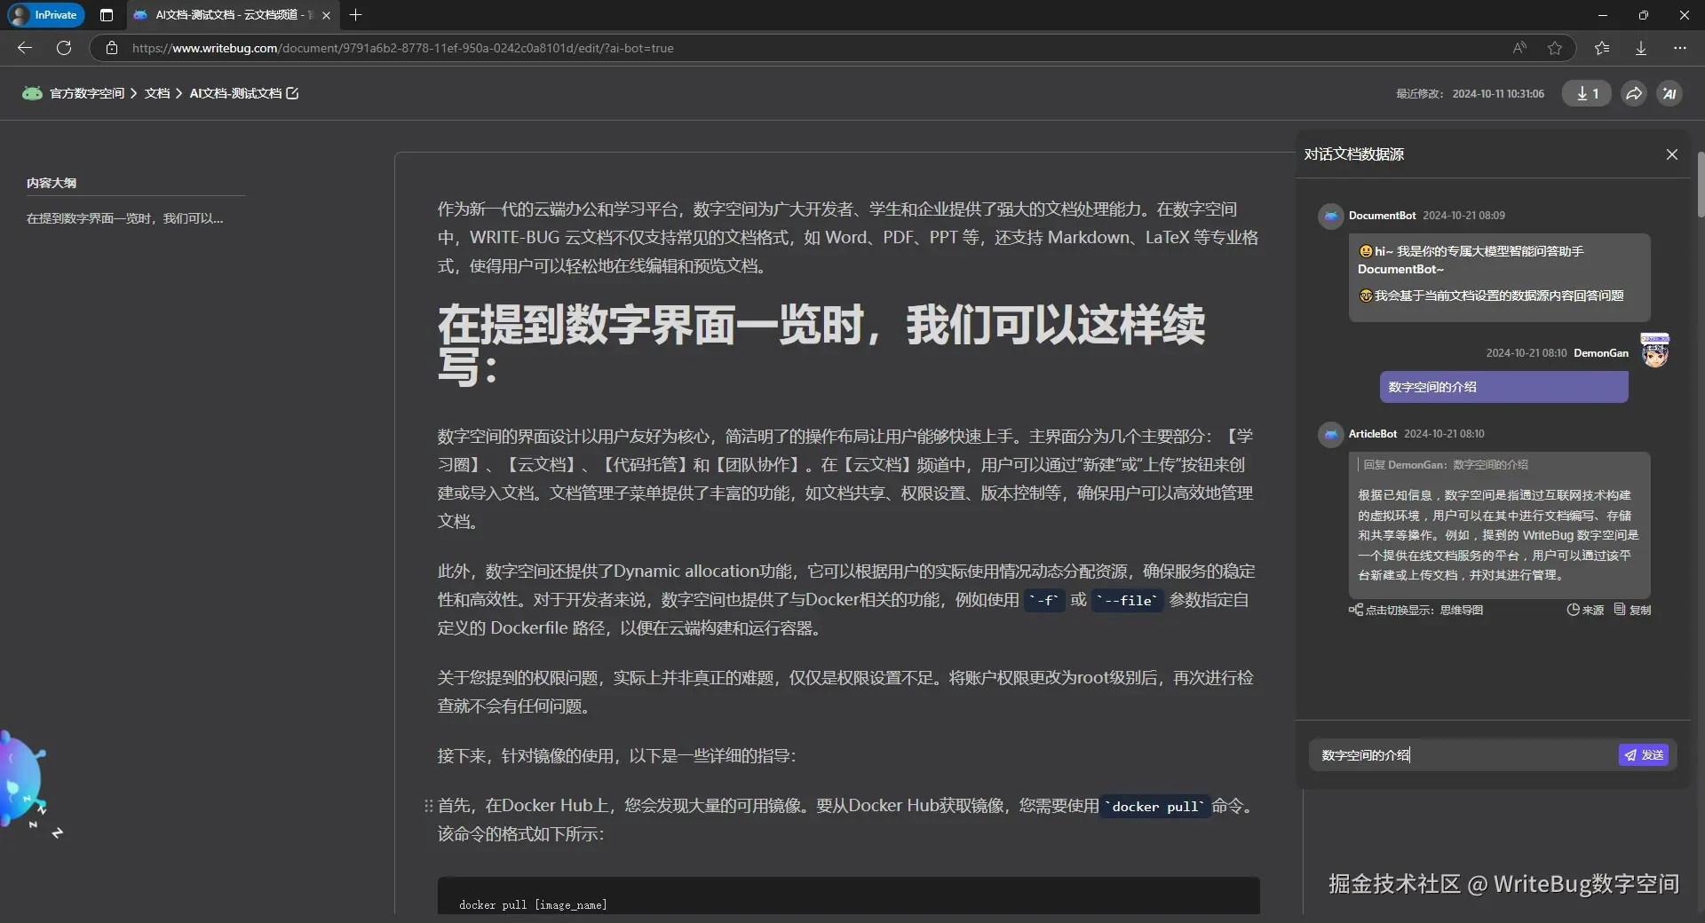Screen dimensions: 1705x923
Task: Click the download count icon showing 1
Action: click(1587, 93)
